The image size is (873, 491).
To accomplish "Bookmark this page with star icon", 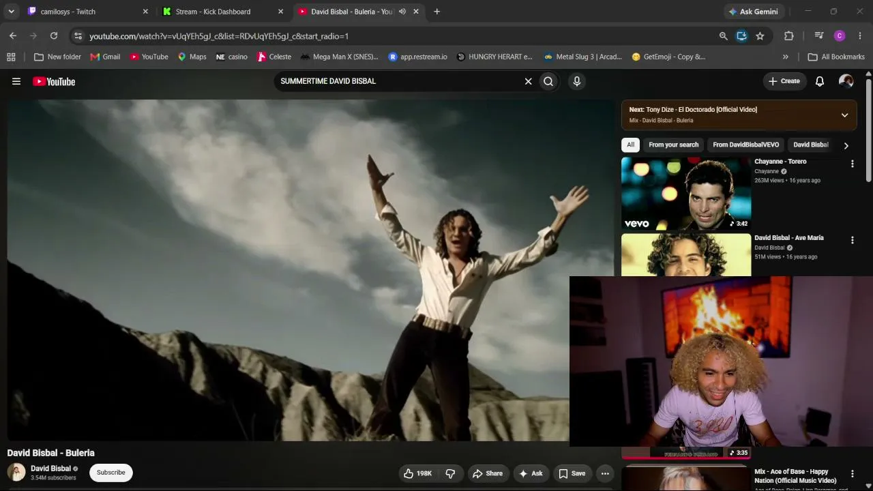I will [760, 36].
